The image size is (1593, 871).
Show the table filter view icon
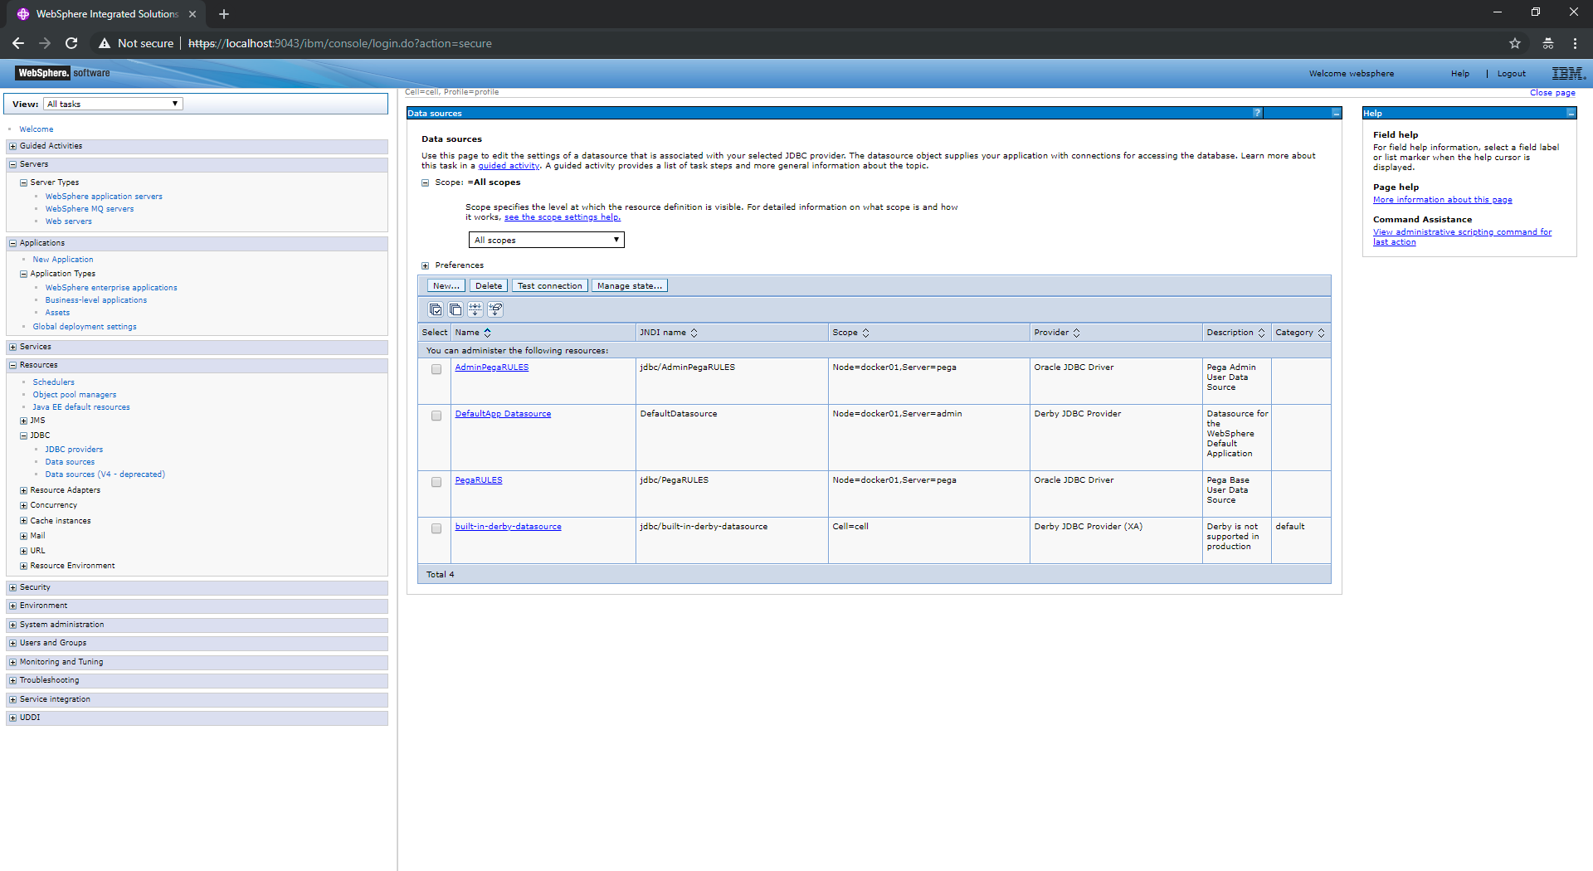(475, 309)
